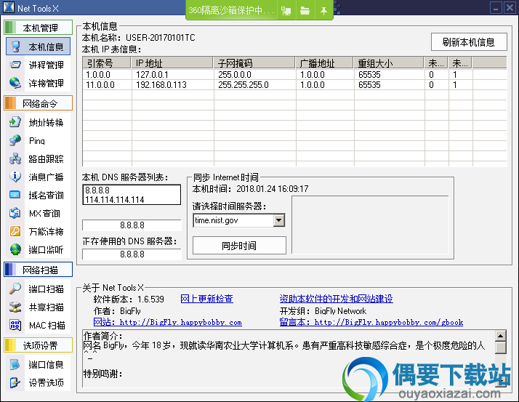Click the 作者简介 text area
Screen dimensions: 519x402
coord(289,358)
